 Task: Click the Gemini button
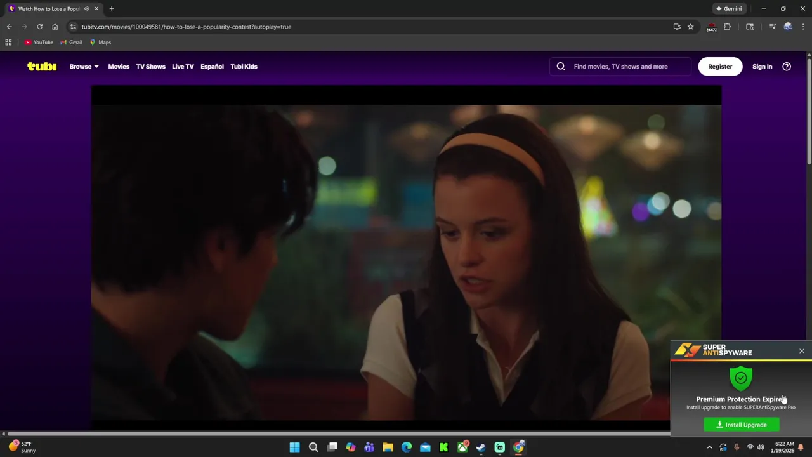[x=729, y=9]
